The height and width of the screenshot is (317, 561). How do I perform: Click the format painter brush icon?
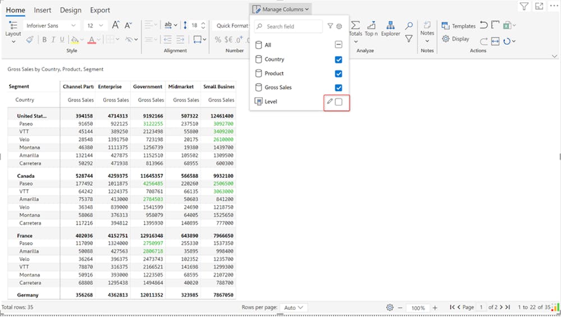[x=29, y=40]
